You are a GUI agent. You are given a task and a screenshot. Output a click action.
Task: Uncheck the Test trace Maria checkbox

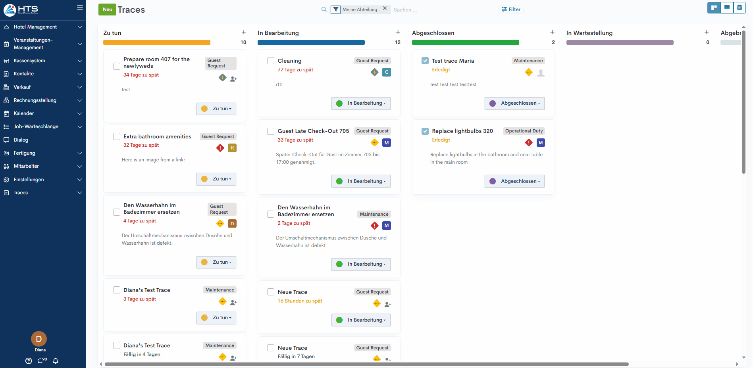425,61
